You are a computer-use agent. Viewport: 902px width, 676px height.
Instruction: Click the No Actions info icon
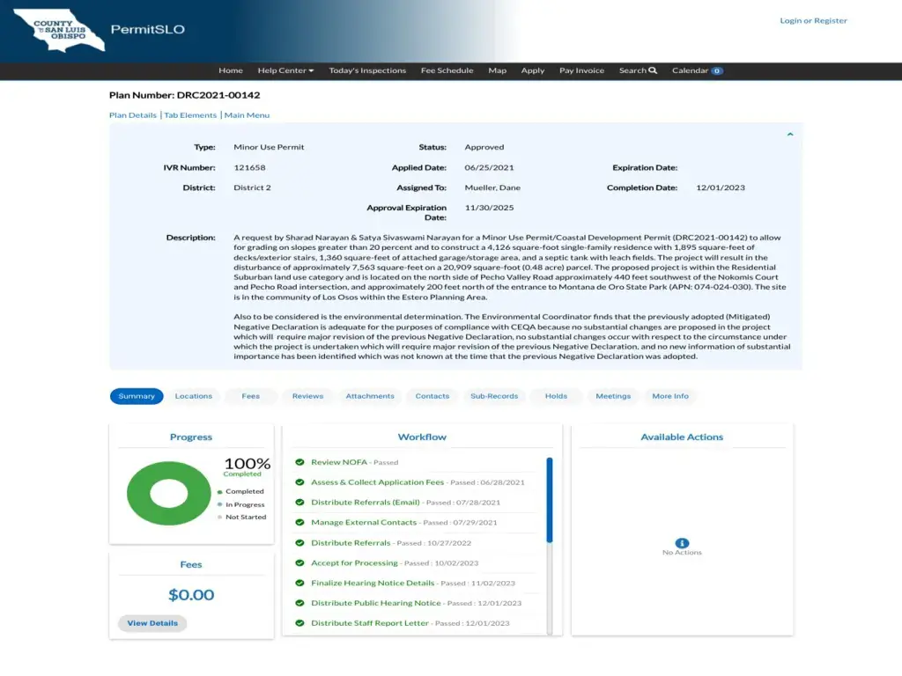coord(682,543)
